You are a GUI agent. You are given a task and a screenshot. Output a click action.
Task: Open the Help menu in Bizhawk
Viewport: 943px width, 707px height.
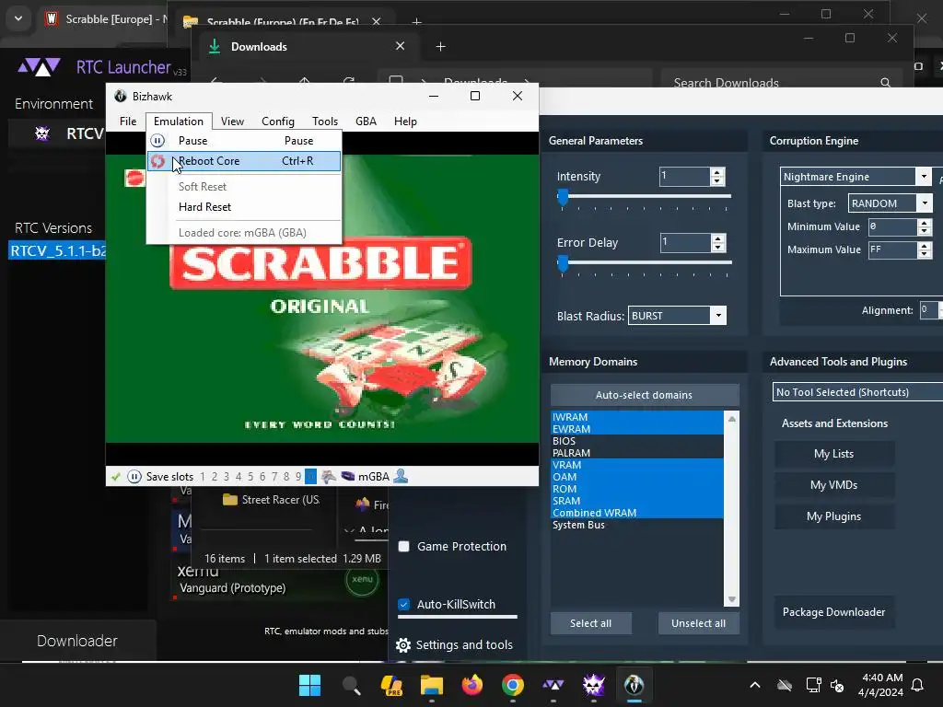pos(405,122)
